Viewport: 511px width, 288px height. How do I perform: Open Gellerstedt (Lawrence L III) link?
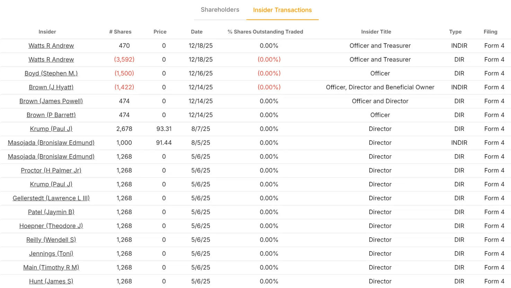point(51,198)
